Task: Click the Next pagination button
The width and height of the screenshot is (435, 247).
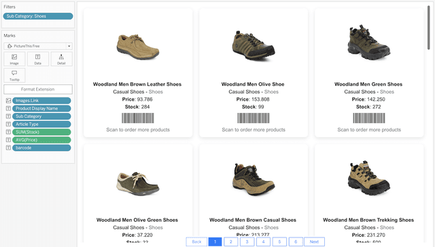Action: (314, 242)
